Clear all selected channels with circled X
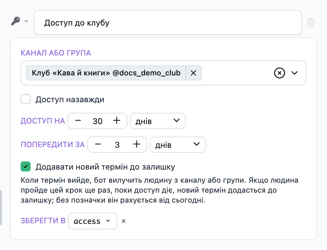This screenshot has height=250, width=327. coord(280,73)
